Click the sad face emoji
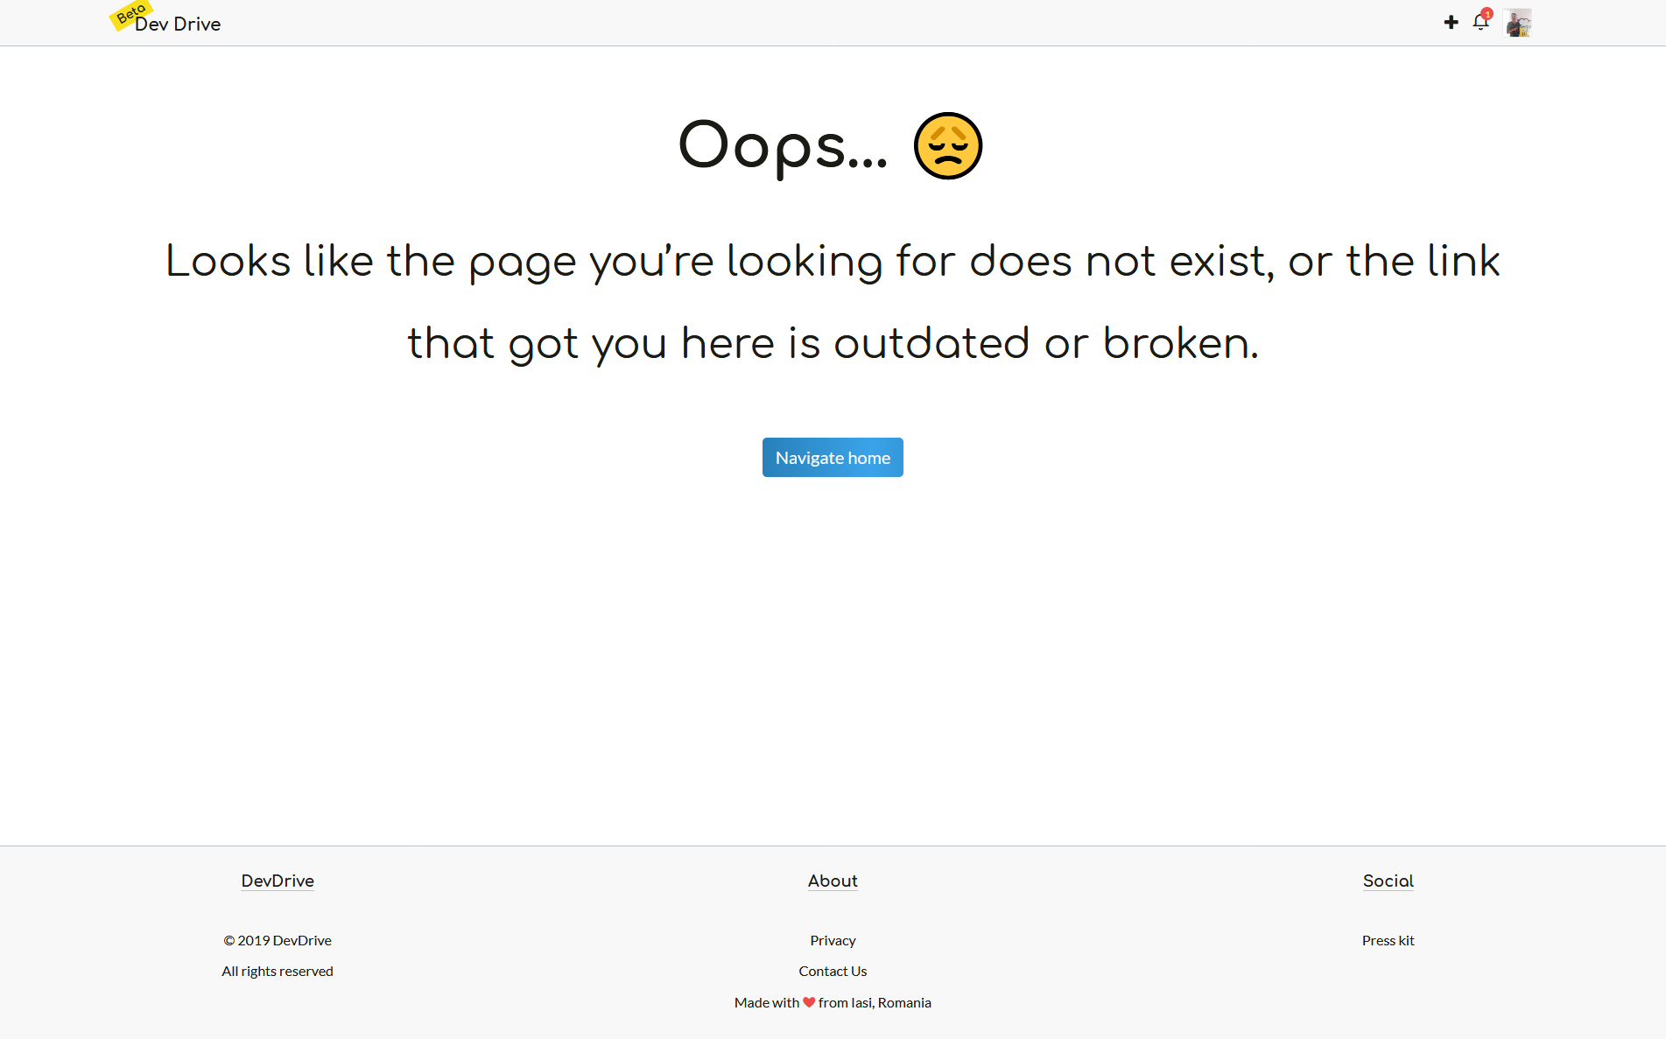The image size is (1666, 1039). point(947,146)
